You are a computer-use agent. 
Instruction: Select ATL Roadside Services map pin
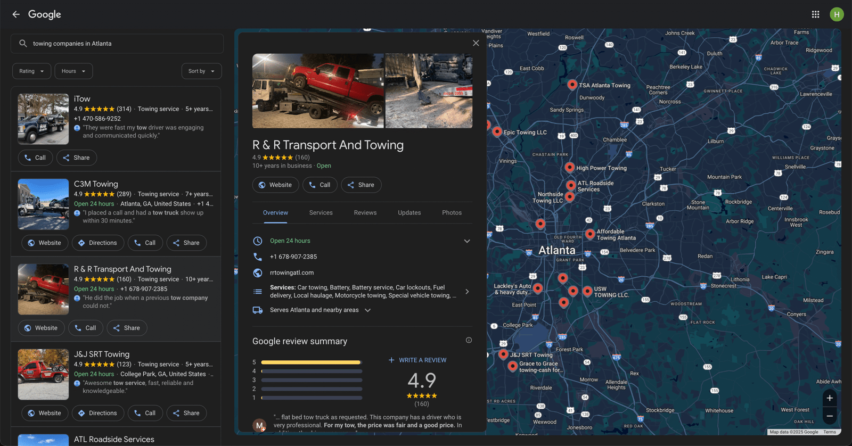click(x=571, y=185)
